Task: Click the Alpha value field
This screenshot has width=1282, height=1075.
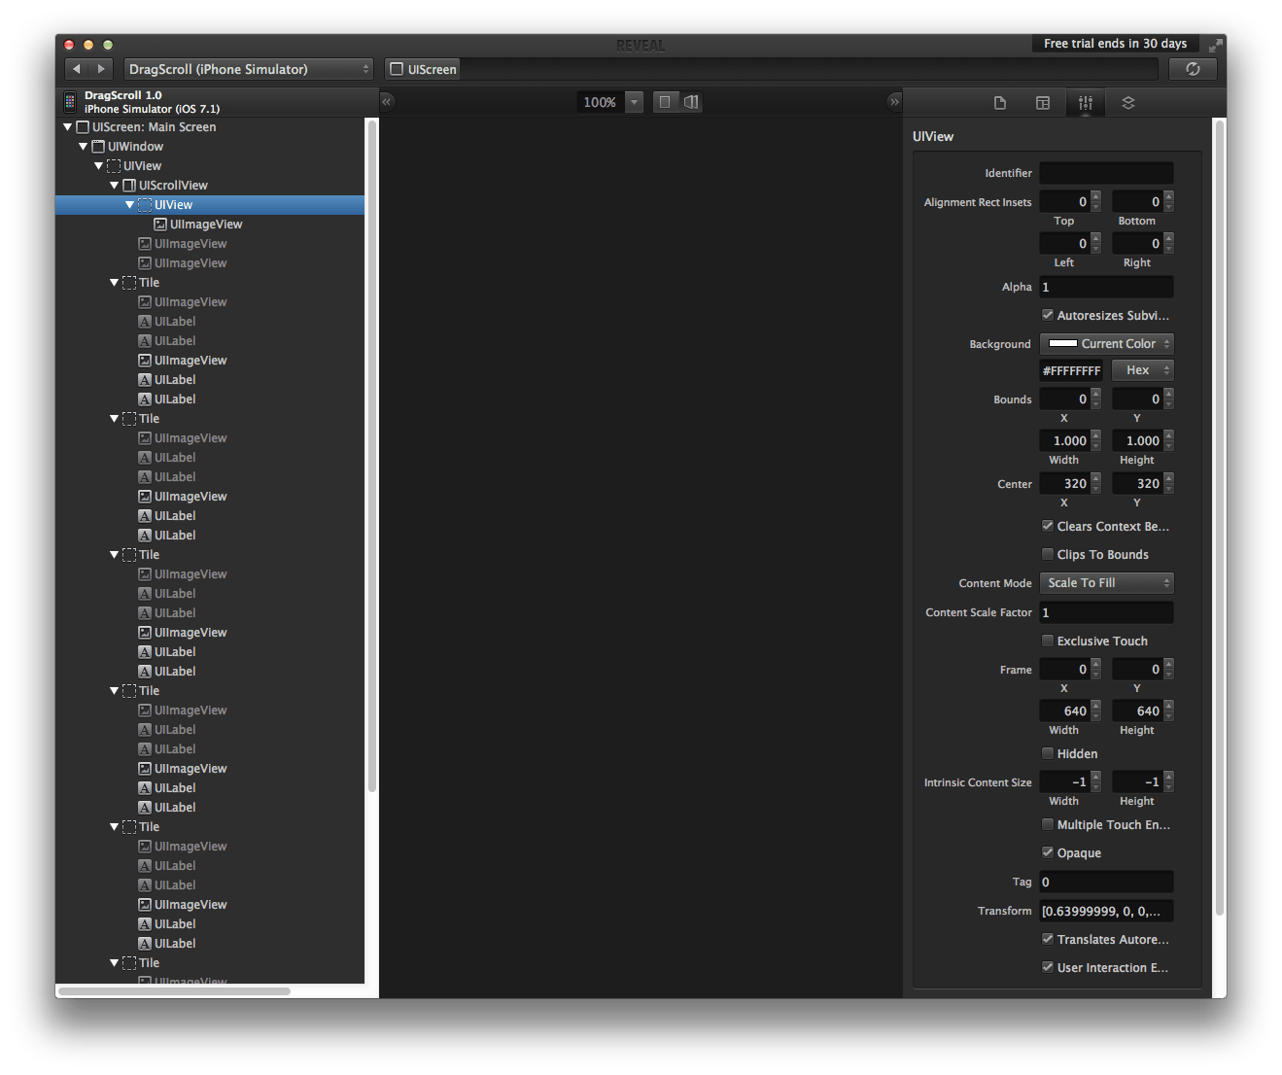Action: pos(1107,287)
